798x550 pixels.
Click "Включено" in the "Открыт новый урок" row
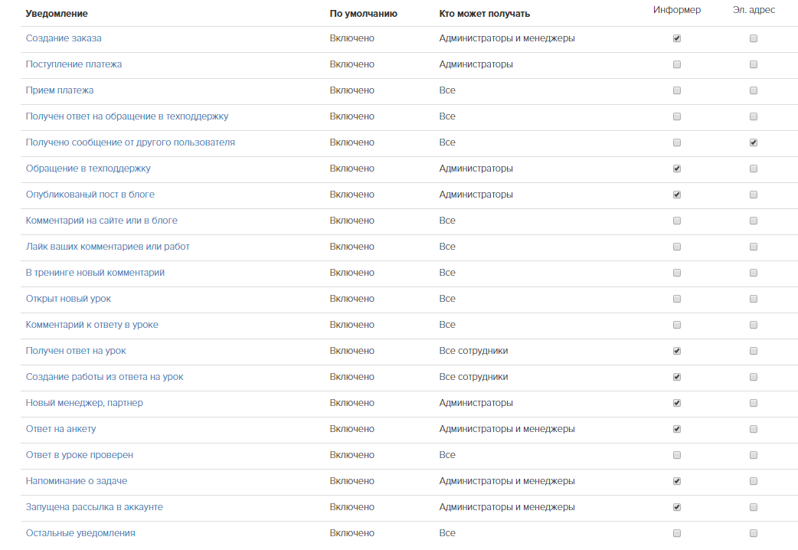352,299
